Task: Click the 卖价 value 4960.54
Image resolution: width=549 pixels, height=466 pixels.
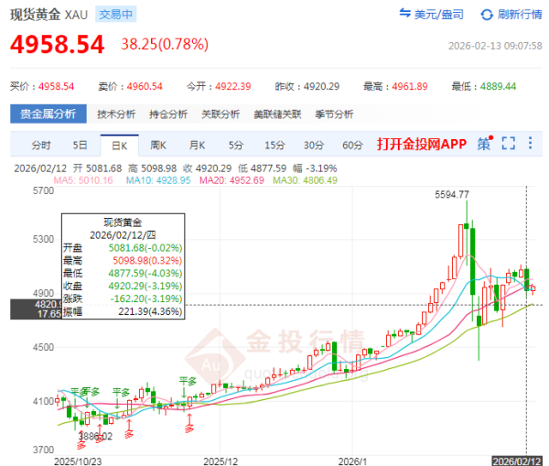Action: point(145,86)
